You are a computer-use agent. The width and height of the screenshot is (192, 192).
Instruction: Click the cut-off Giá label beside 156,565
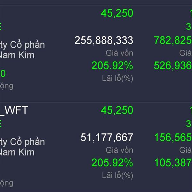(x=186, y=150)
